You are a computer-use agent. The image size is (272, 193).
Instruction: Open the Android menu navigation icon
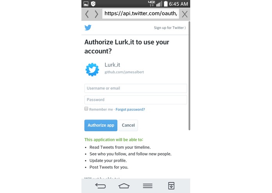tap(148, 186)
